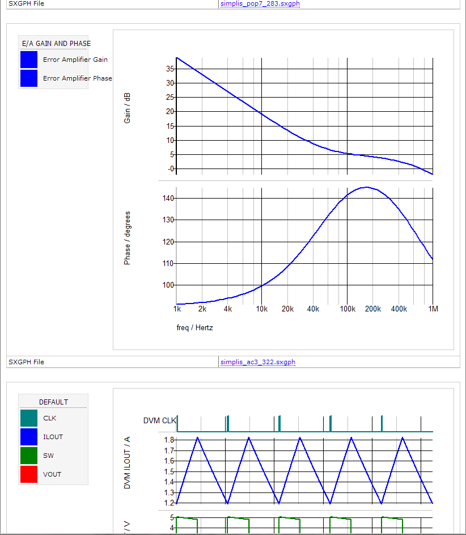Click the DEFAULT legend header
The height and width of the screenshot is (535, 466).
click(53, 402)
